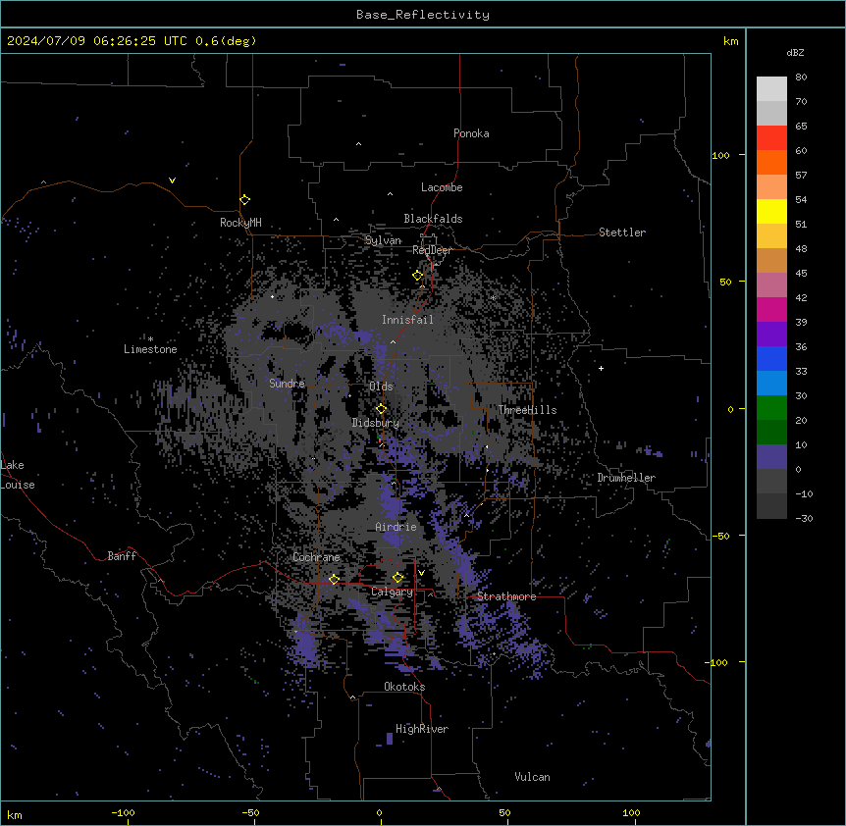Viewport: 846px width, 826px height.
Task: Click the ThreeHills town label
Action: [x=527, y=410]
